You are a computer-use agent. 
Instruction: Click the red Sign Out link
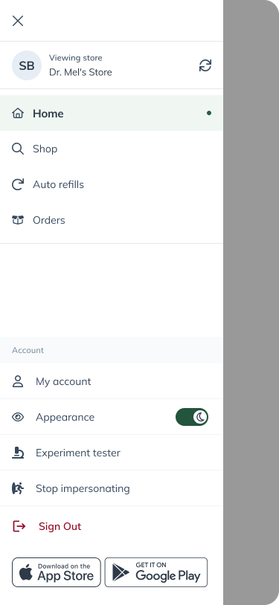click(60, 526)
